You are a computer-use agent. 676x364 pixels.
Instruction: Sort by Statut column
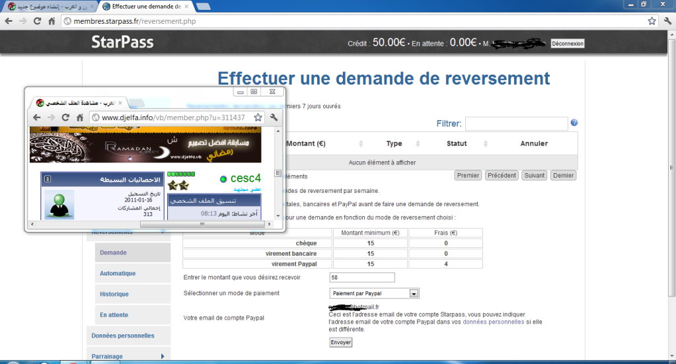[457, 143]
